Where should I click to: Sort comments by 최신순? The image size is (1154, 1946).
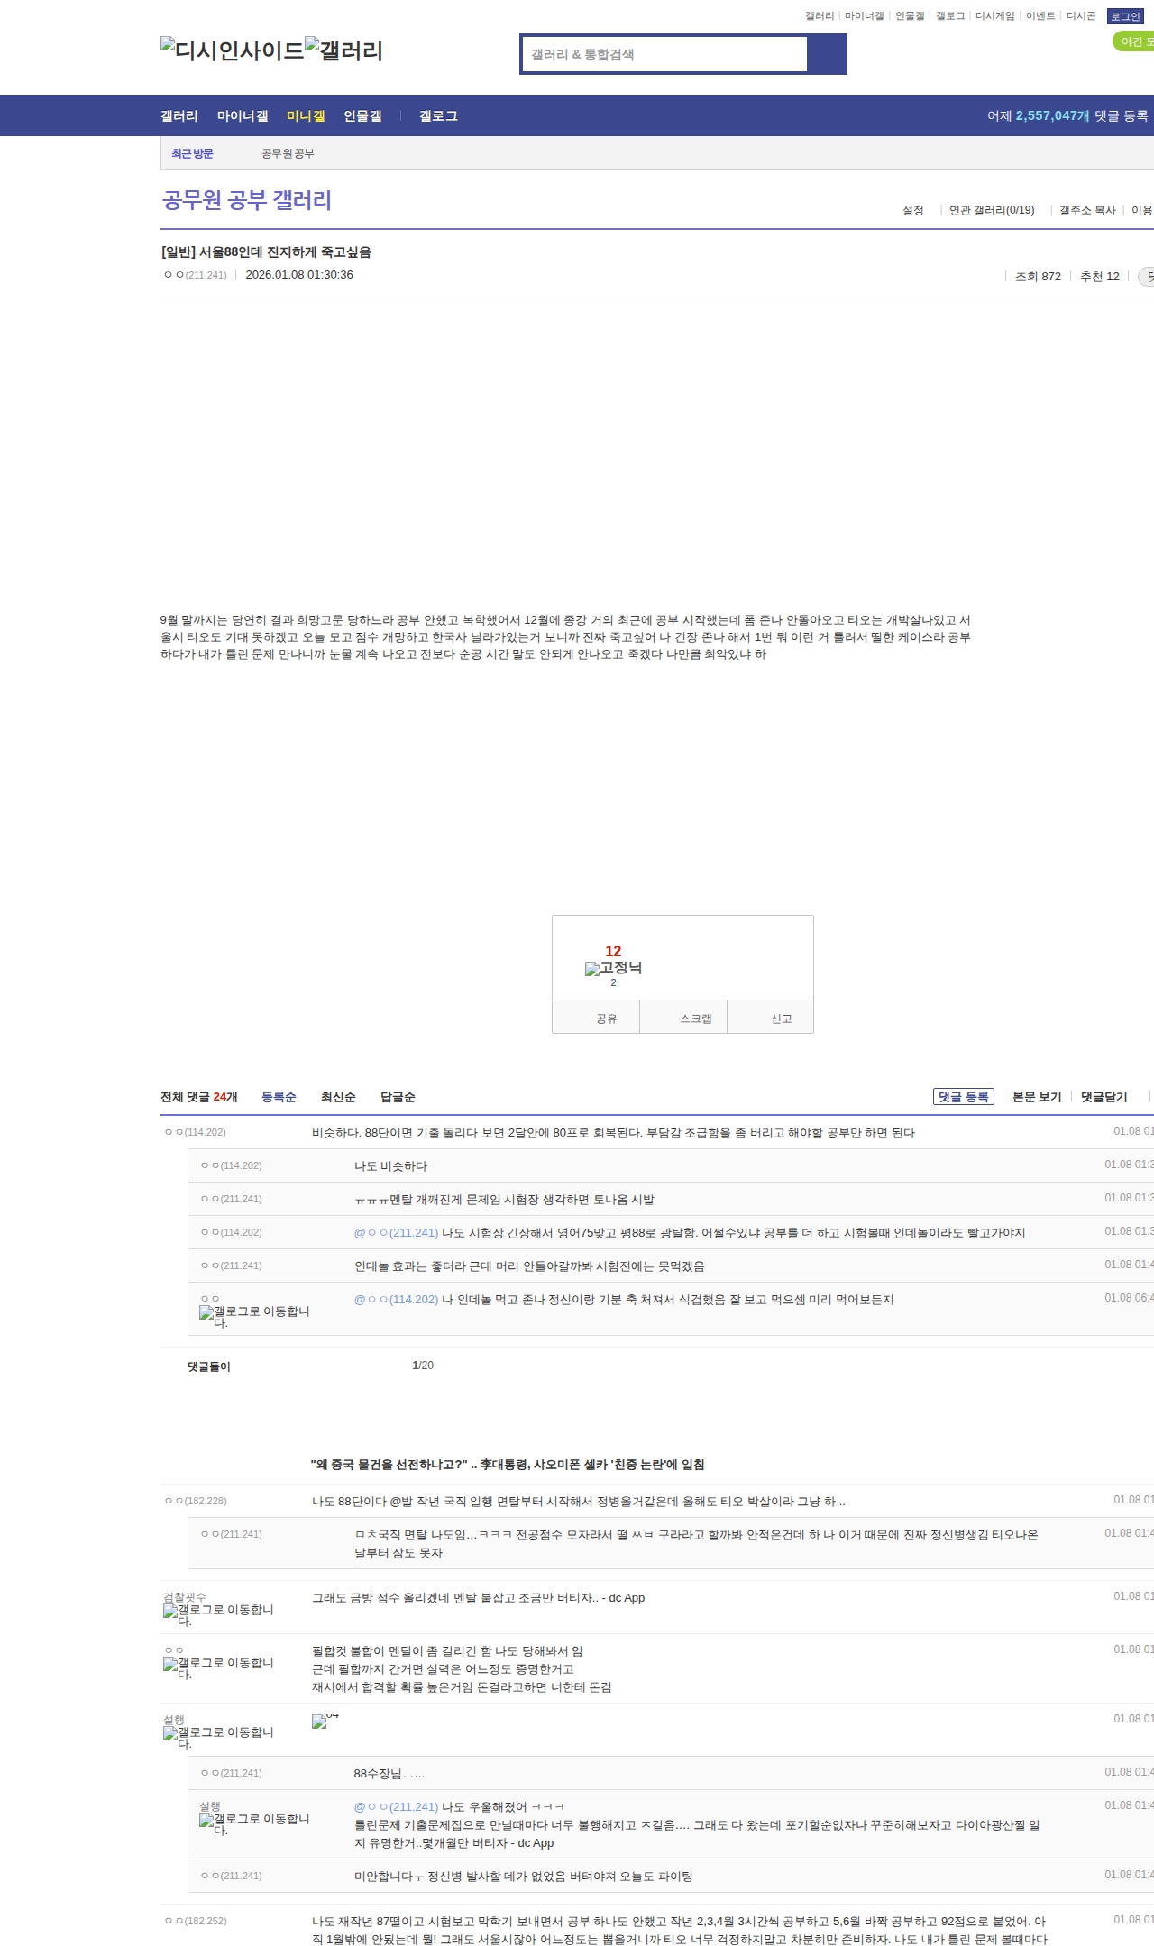click(338, 1097)
